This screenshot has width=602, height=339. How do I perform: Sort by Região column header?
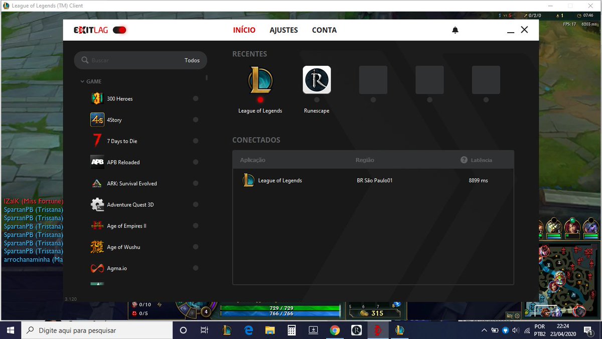[x=365, y=160]
